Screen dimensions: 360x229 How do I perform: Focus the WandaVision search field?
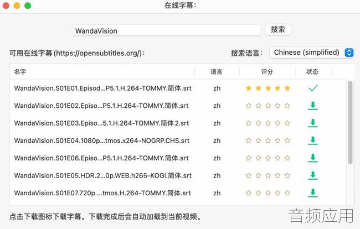pos(167,31)
